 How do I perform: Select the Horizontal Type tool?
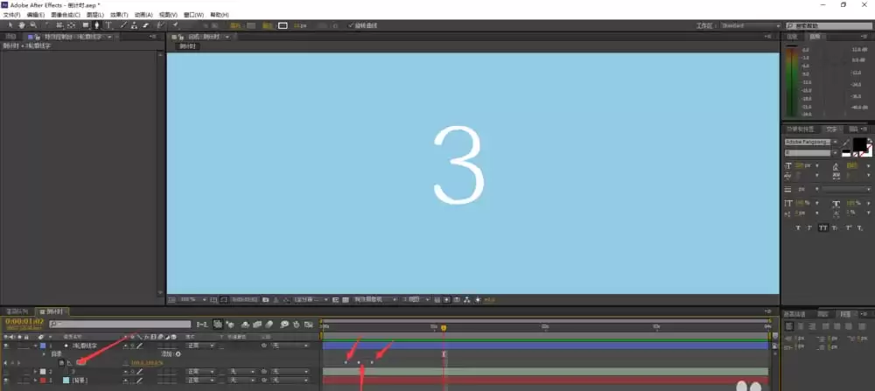point(108,25)
